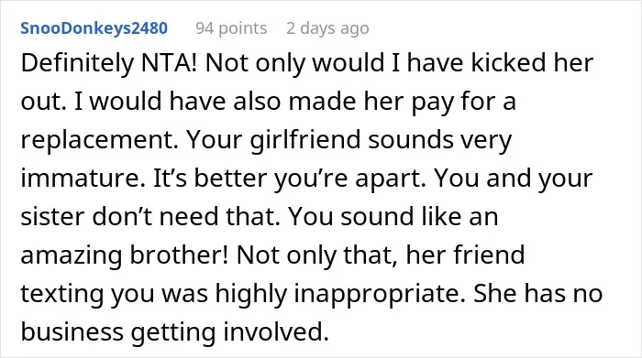Viewport: 642px width, 358px height.
Task: Click the word "getting" on the last line
Action: coord(173,331)
